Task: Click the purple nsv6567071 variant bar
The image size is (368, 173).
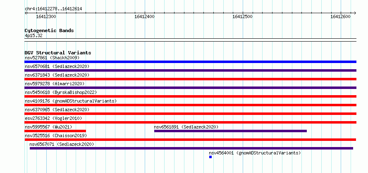Action: click(x=191, y=148)
